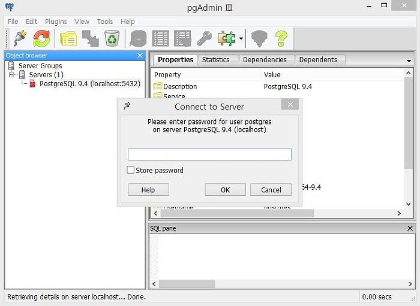Click the Connect to Server dialog icon
The width and height of the screenshot is (420, 306).
point(127,106)
